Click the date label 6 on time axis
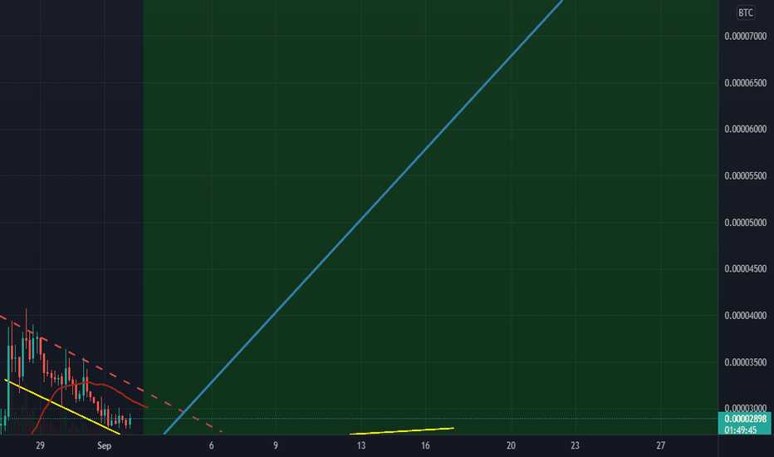 tap(211, 445)
